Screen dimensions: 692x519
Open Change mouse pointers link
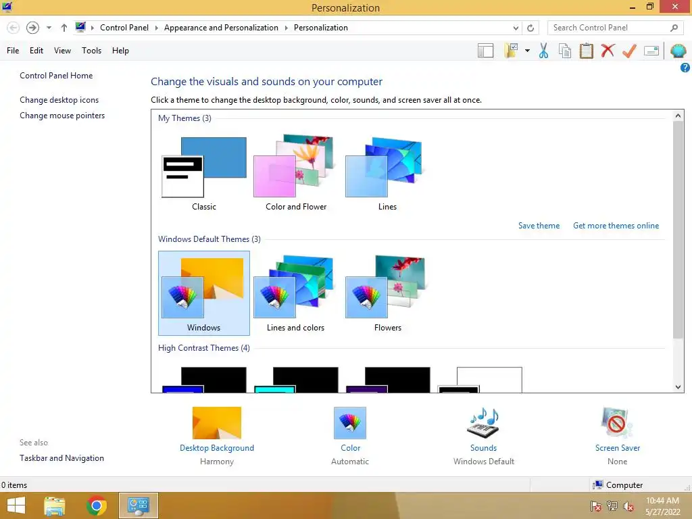[62, 116]
